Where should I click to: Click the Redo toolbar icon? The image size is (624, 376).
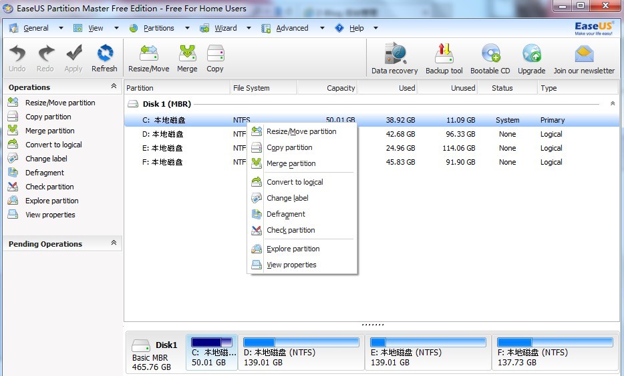45,53
